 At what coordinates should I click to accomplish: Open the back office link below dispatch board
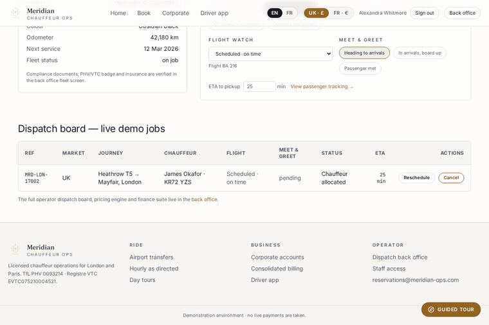(x=204, y=199)
